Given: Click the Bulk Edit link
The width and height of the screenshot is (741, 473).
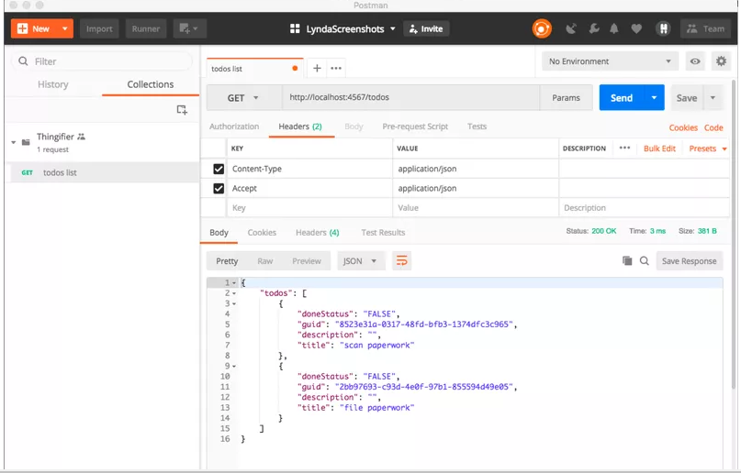Looking at the screenshot, I should click(x=659, y=148).
